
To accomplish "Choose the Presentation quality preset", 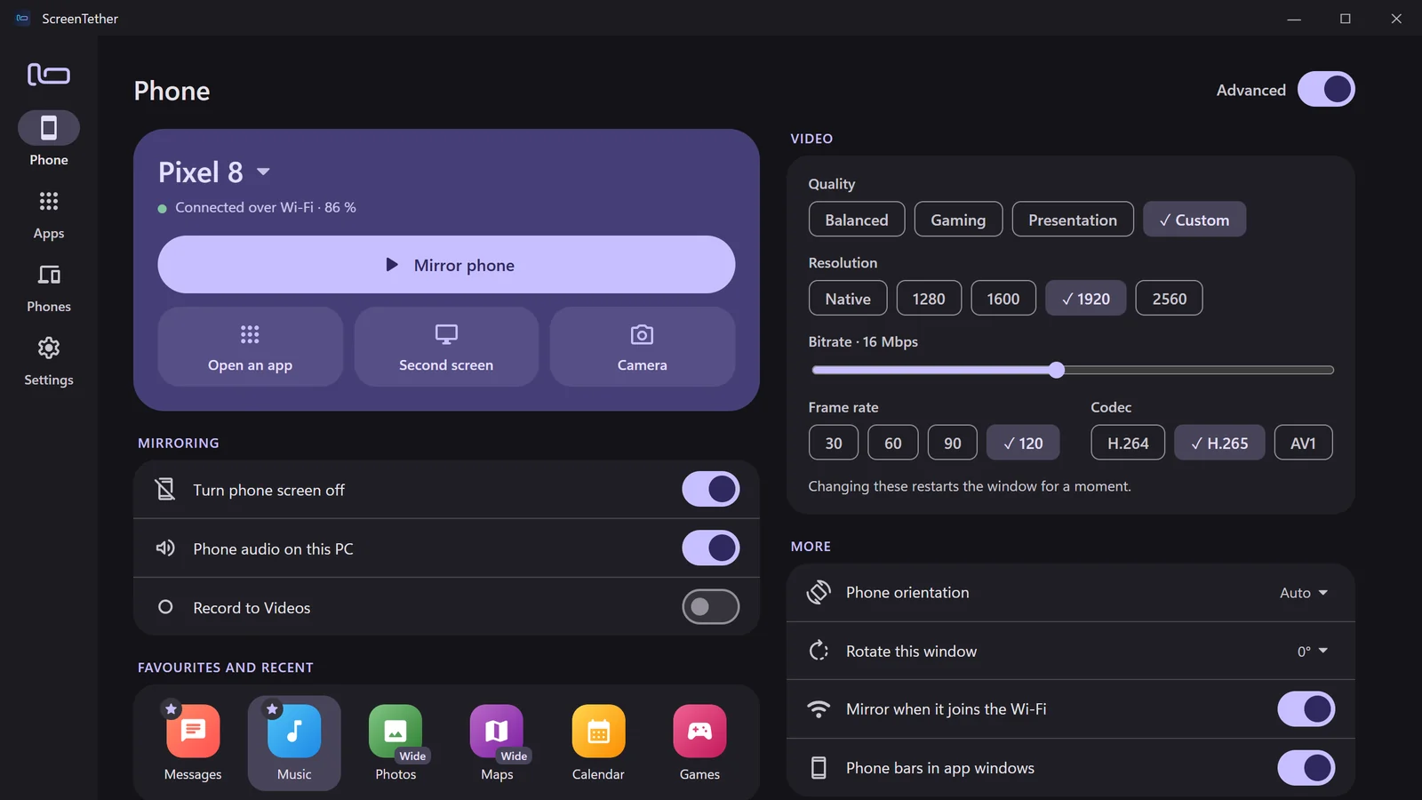I will point(1073,220).
